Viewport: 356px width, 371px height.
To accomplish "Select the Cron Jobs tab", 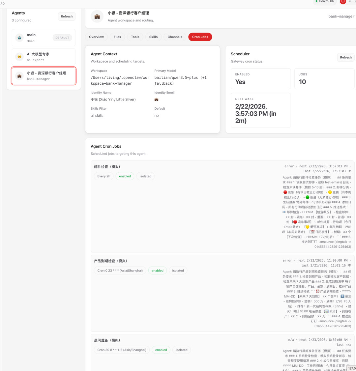I will 200,37.
